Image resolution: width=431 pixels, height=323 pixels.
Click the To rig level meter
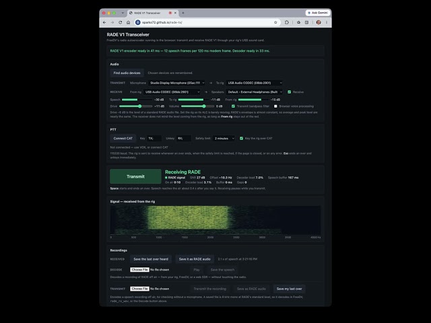pos(193,100)
